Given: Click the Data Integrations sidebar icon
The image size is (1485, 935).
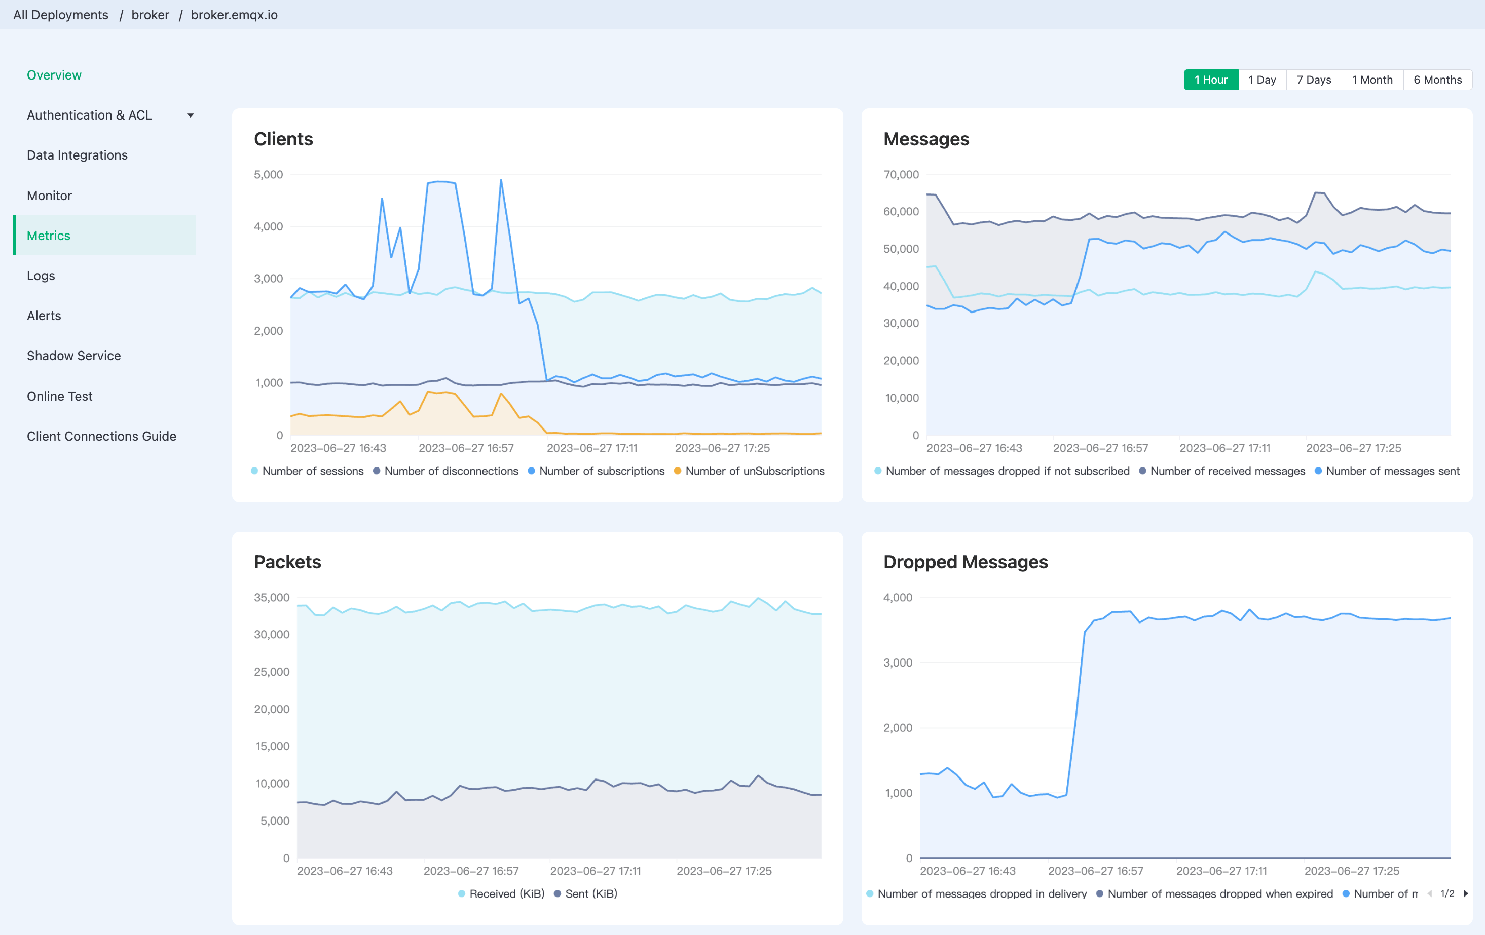Looking at the screenshot, I should (77, 155).
